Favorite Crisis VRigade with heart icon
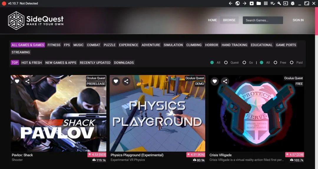Viewport: 318px width, 169px height. 215,81
